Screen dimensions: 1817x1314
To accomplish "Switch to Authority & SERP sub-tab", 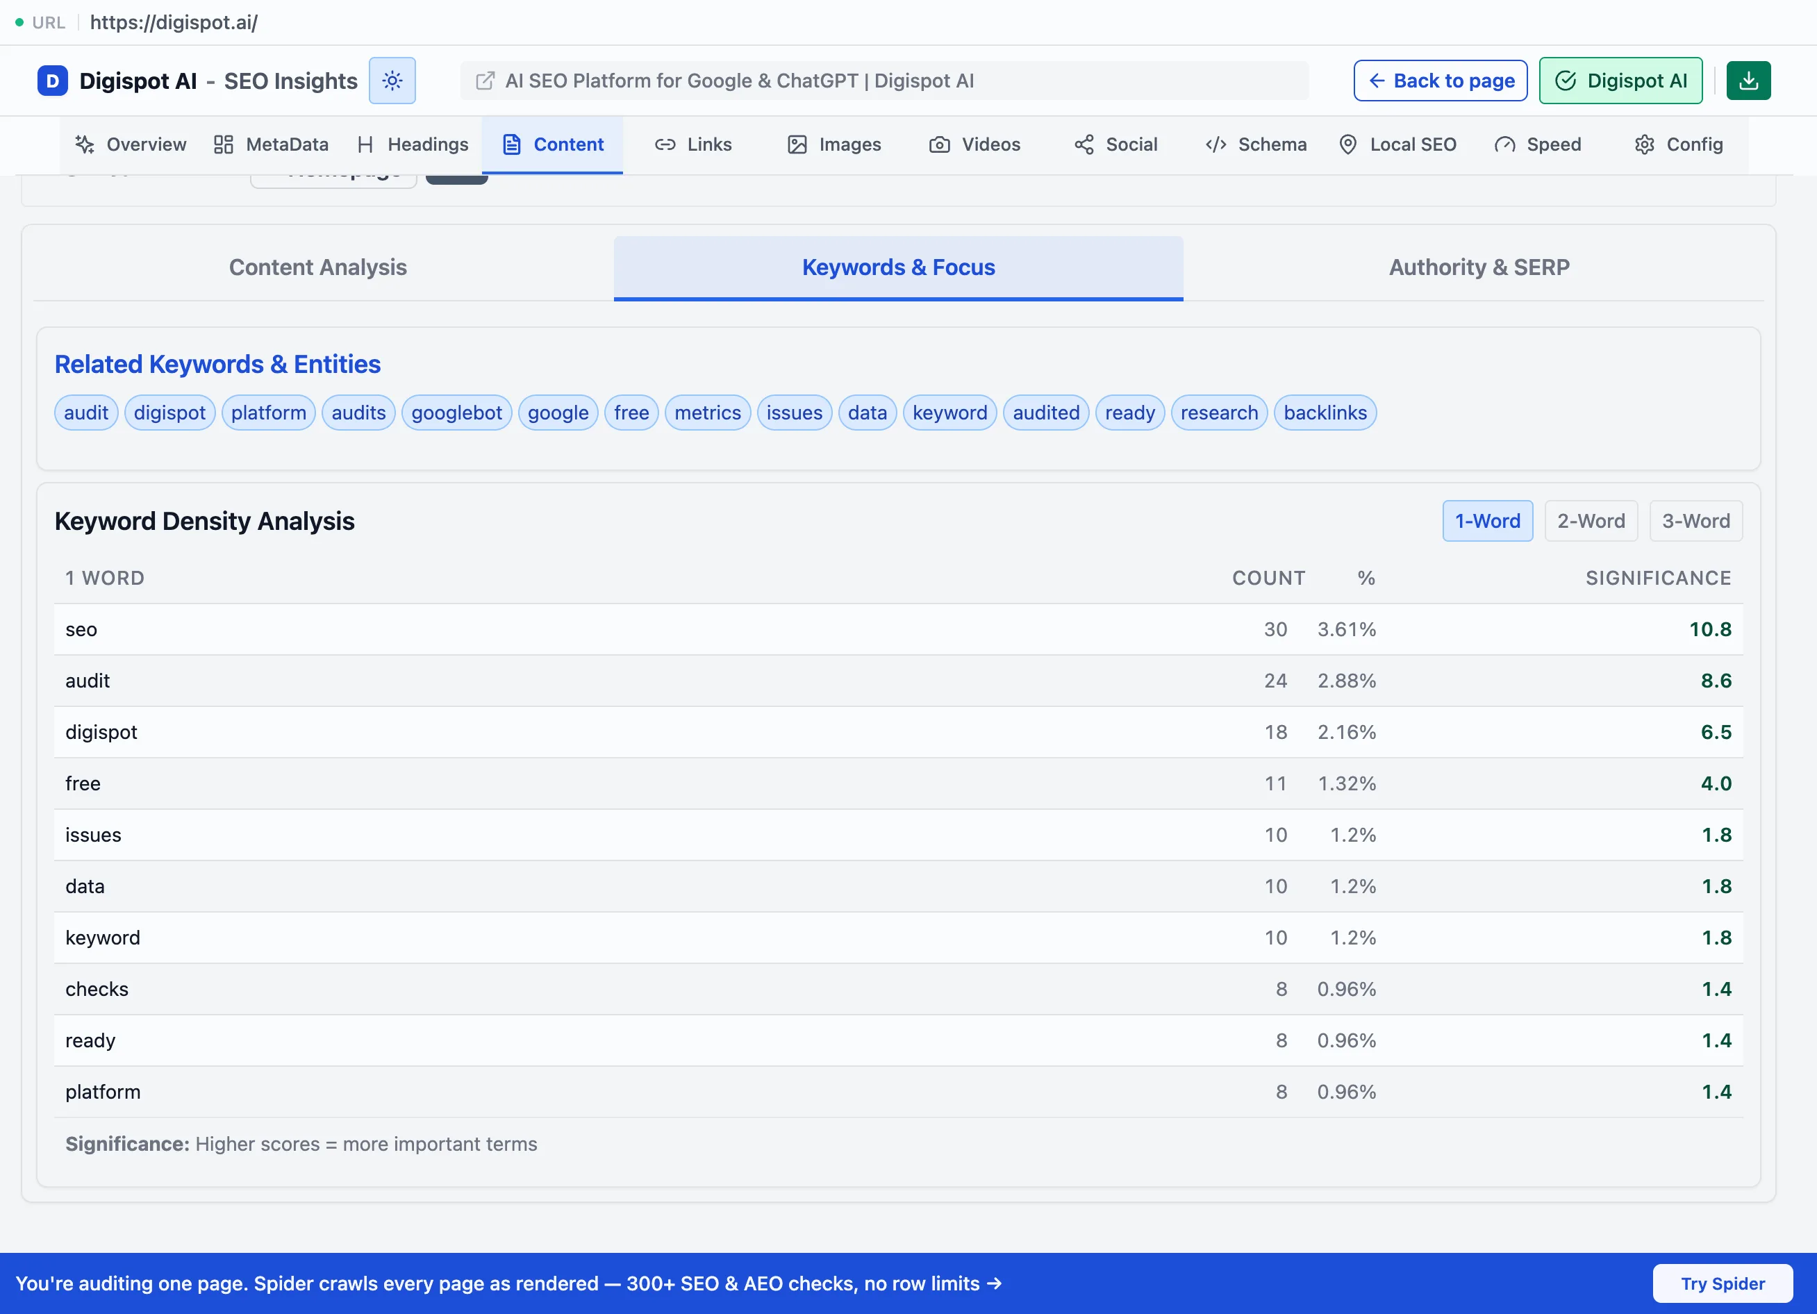I will click(x=1479, y=267).
